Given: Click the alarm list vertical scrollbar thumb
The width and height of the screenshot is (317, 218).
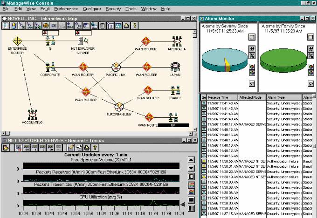Looking at the screenshot, I should [314, 146].
